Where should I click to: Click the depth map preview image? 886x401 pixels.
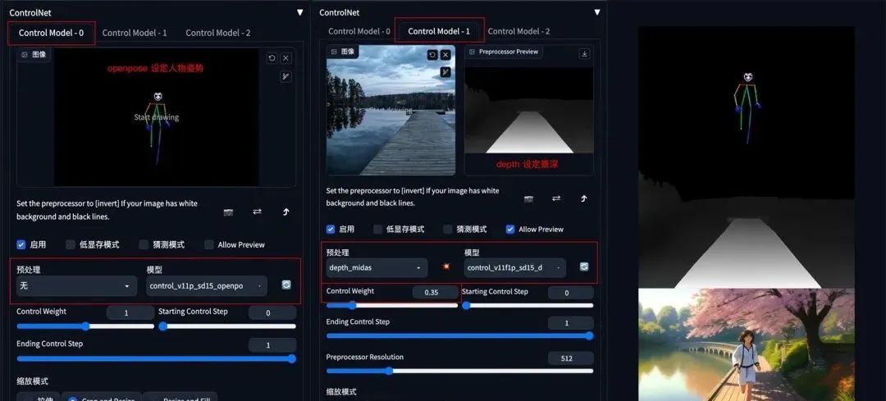pyautogui.click(x=529, y=110)
